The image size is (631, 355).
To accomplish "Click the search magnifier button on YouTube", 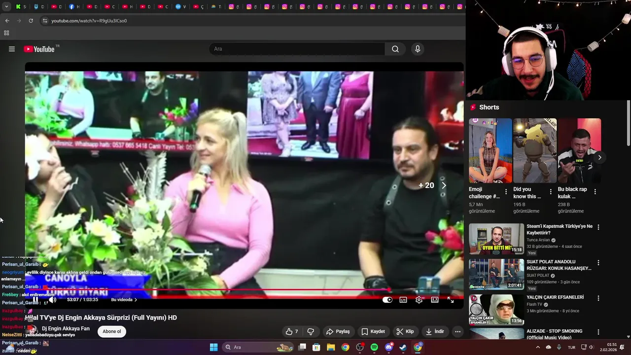I will pos(395,49).
